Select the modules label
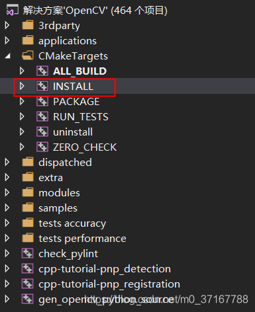This screenshot has width=255, height=312. click(x=59, y=193)
